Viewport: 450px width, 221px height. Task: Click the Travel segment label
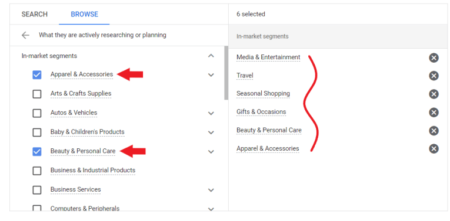[245, 76]
